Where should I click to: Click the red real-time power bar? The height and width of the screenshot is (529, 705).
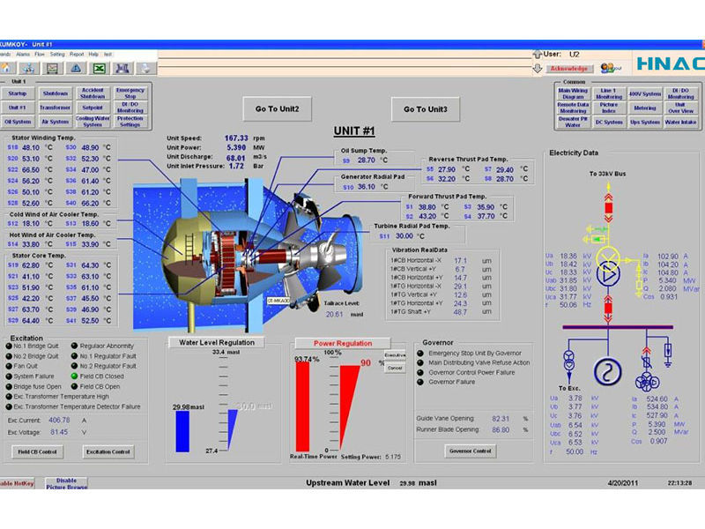(x=302, y=406)
